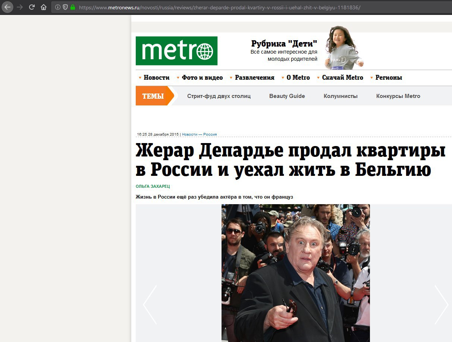Open Стрит-фуд двух столиц topic
The image size is (452, 342).
[x=219, y=96]
